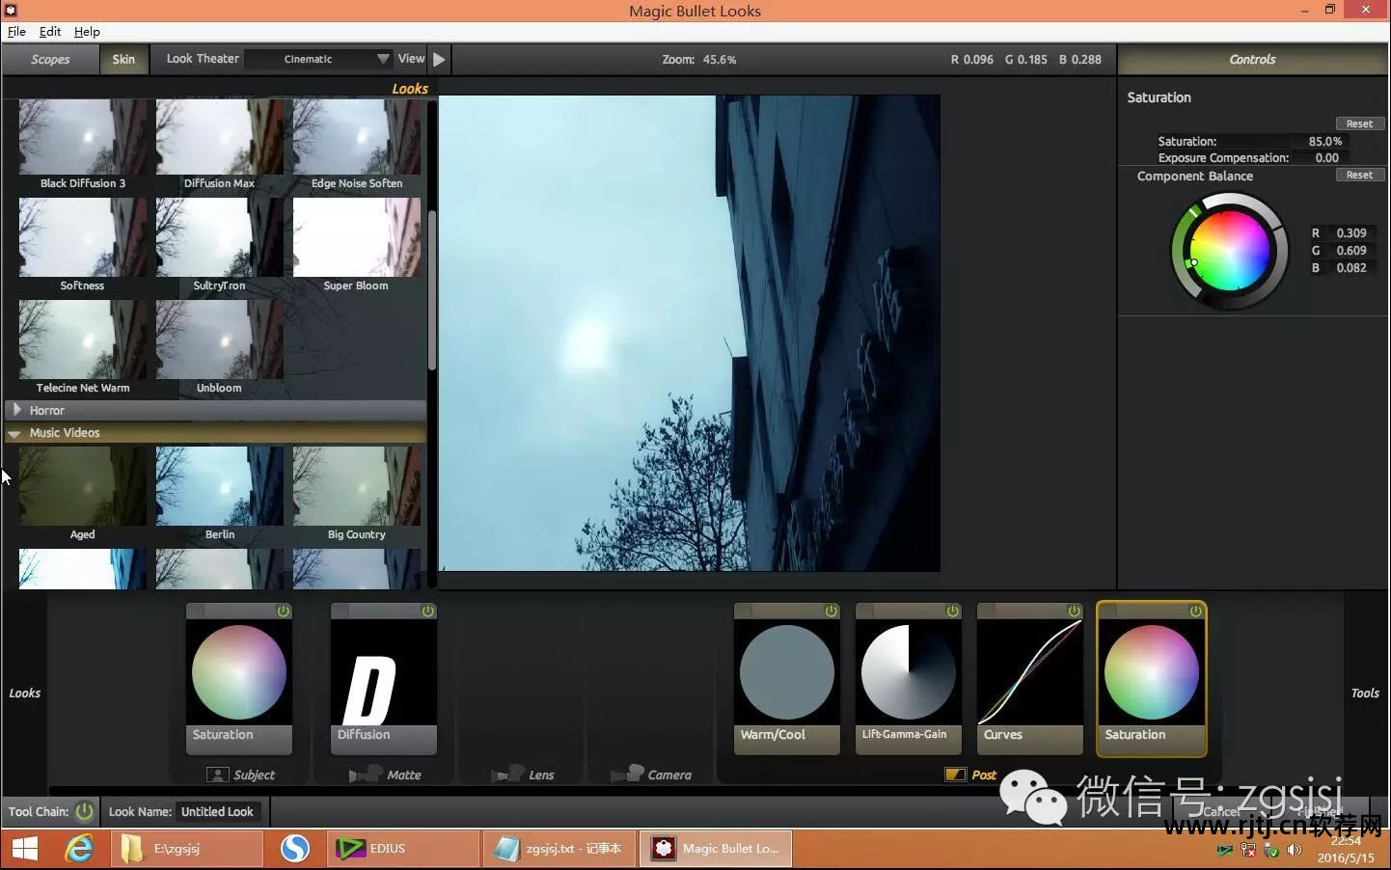Toggle power on the Warm/Cool tool
1391x870 pixels.
click(831, 612)
